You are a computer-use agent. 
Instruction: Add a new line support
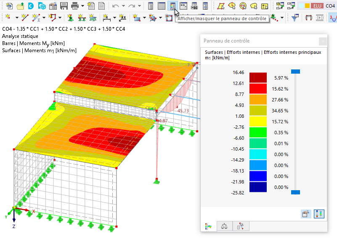click(x=82, y=18)
